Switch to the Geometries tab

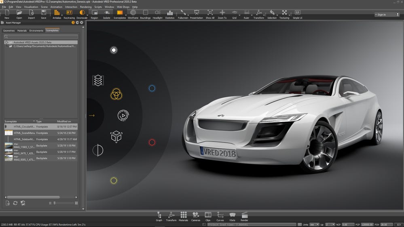pyautogui.click(x=9, y=31)
